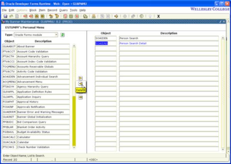
Task: Click the black X Exit toolbar icon
Action: pos(158,16)
